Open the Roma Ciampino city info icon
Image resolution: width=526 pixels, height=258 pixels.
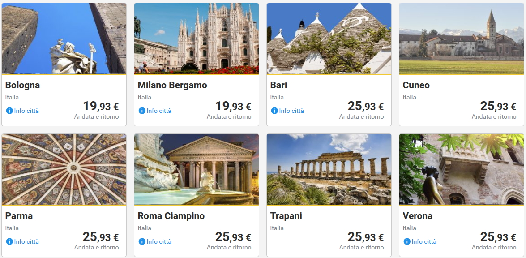(x=142, y=241)
